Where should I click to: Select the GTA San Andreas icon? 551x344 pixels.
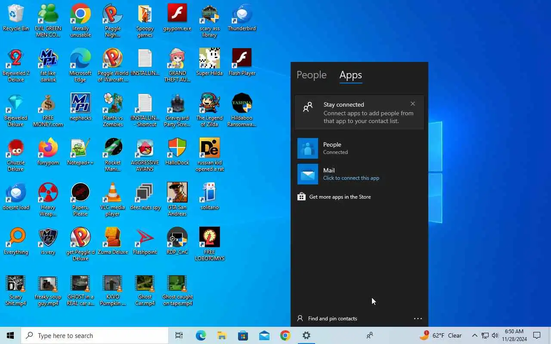177,200
